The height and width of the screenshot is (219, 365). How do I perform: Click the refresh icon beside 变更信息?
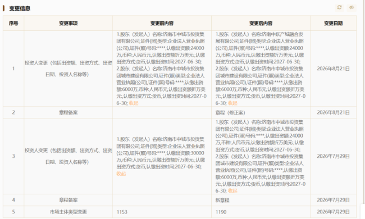[x=339, y=7]
